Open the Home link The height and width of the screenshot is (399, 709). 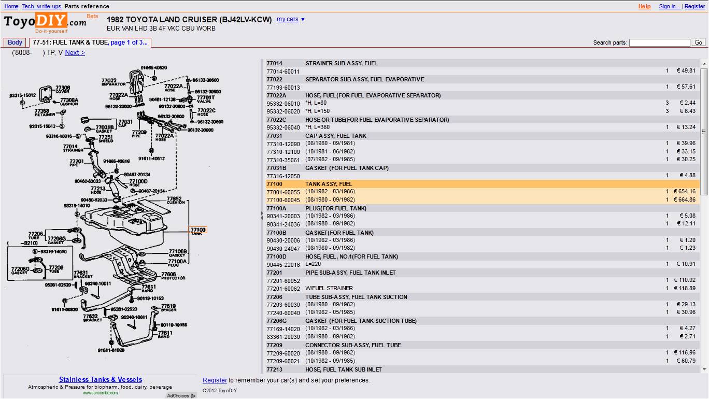[11, 6]
